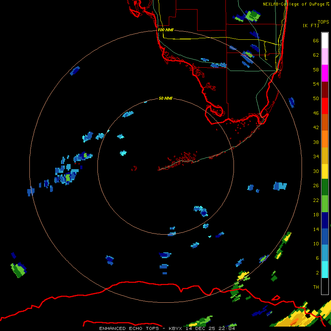Click the 62 value on the legend

[x=316, y=55]
